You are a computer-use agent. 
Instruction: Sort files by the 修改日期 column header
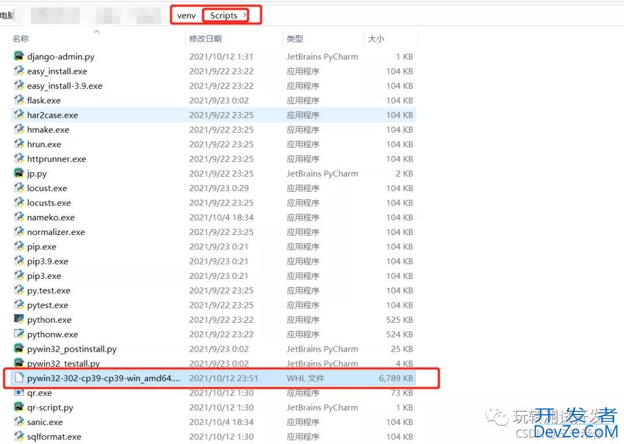(205, 39)
